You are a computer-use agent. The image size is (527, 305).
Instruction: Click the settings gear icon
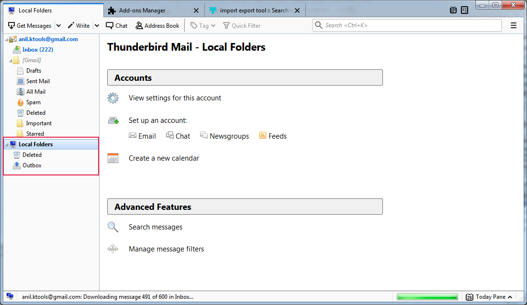click(x=113, y=98)
